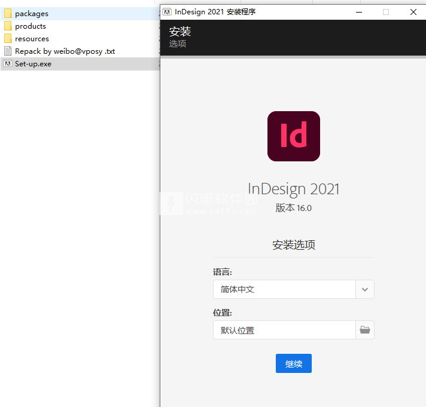Minimize the InDesign 2021 installer window

tap(359, 12)
